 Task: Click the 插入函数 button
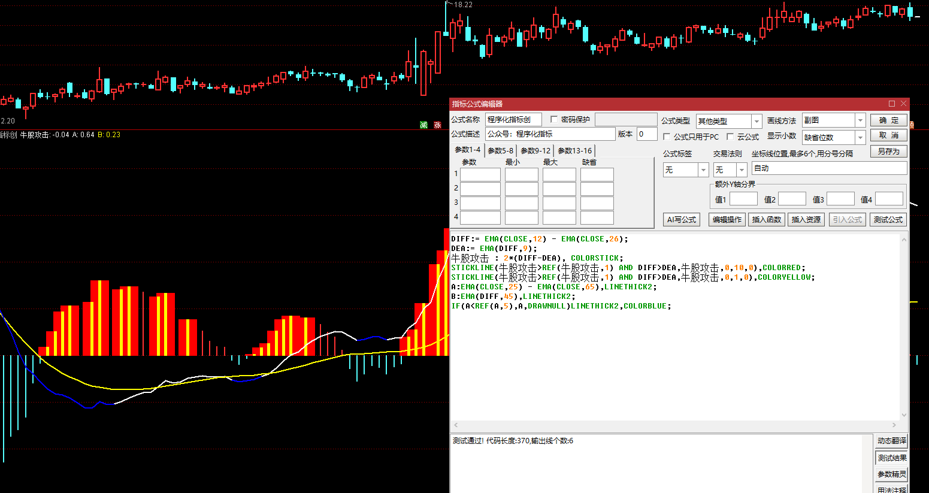(x=767, y=220)
